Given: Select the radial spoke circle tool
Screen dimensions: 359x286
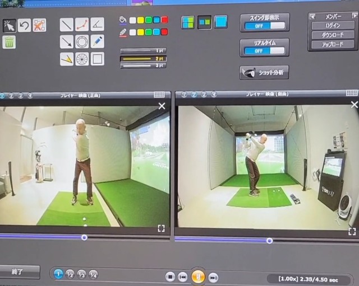Looking at the screenshot, I should (82, 59).
